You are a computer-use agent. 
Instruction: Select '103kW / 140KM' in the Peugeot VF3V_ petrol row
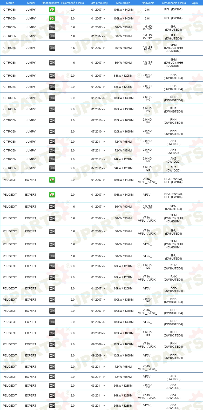[x=123, y=195]
